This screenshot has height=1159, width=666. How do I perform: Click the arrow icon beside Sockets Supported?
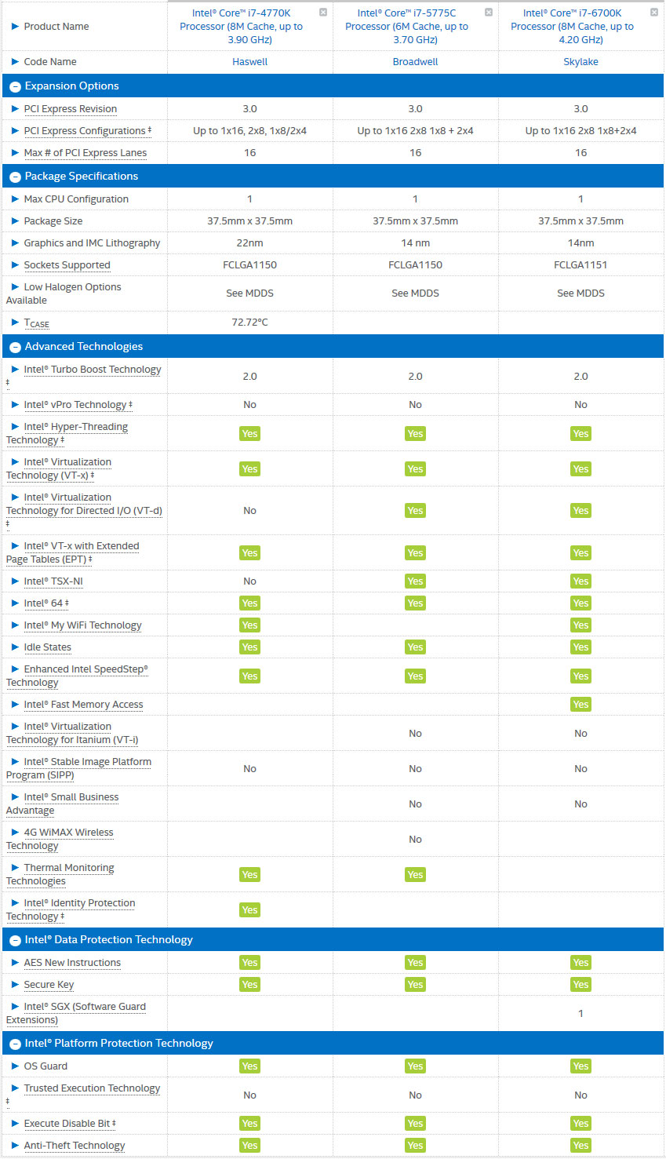15,265
